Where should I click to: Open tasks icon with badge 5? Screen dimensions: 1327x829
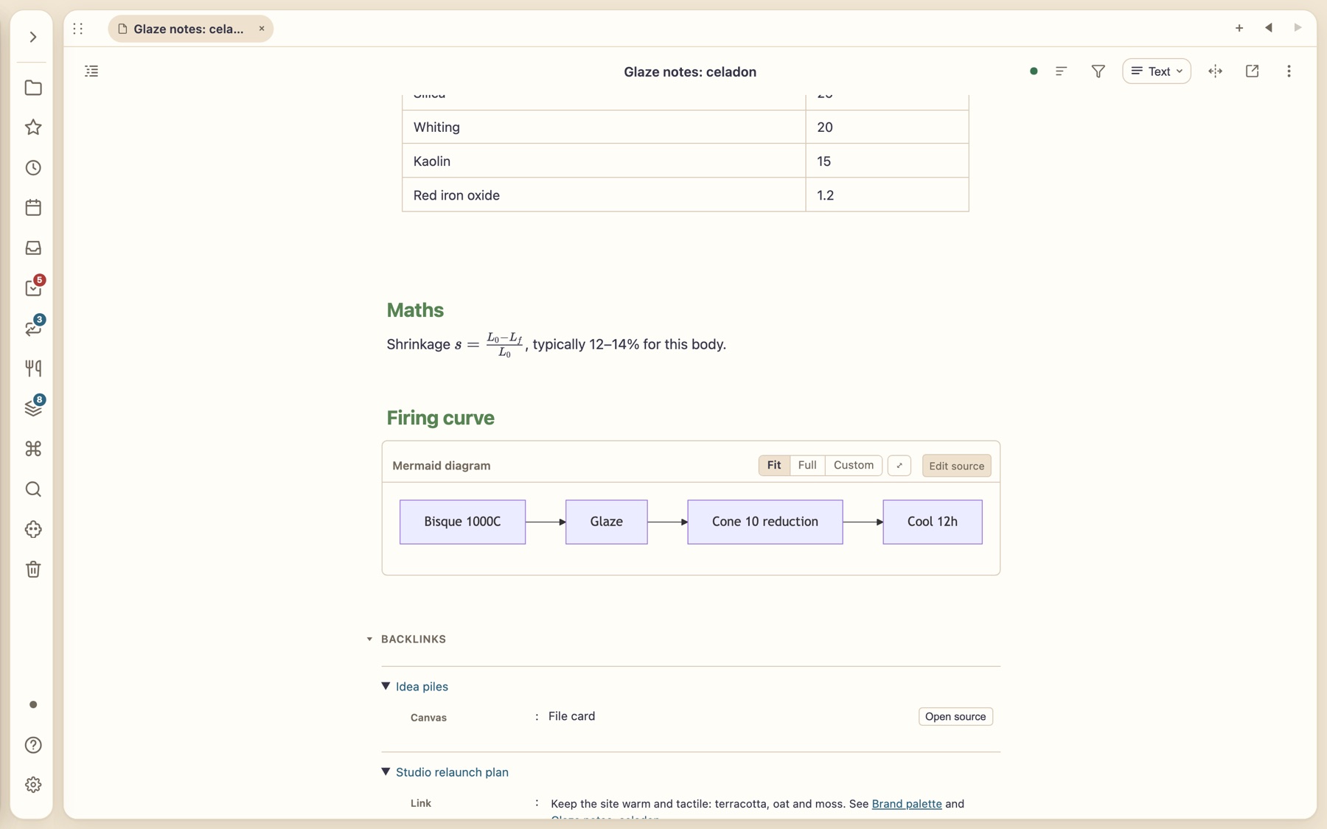pyautogui.click(x=33, y=287)
